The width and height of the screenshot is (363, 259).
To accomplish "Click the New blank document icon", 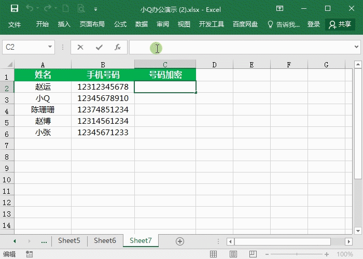I will point(66,9).
